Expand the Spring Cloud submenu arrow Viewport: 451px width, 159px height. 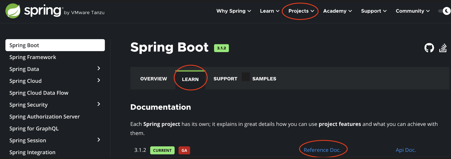tap(99, 80)
